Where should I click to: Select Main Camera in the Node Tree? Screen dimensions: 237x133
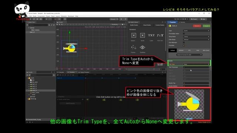click(35, 30)
